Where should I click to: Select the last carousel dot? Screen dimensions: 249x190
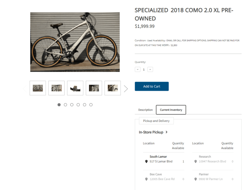[91, 105]
